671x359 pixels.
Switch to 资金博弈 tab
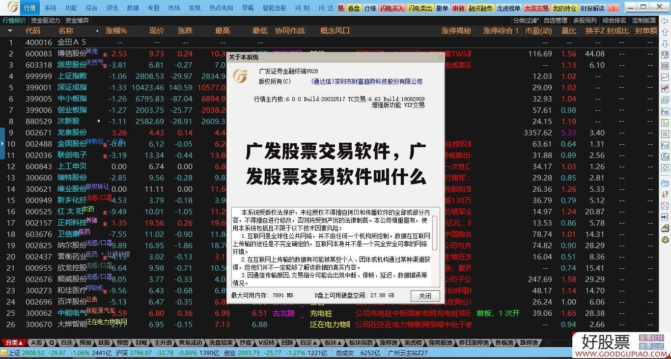coord(77,21)
